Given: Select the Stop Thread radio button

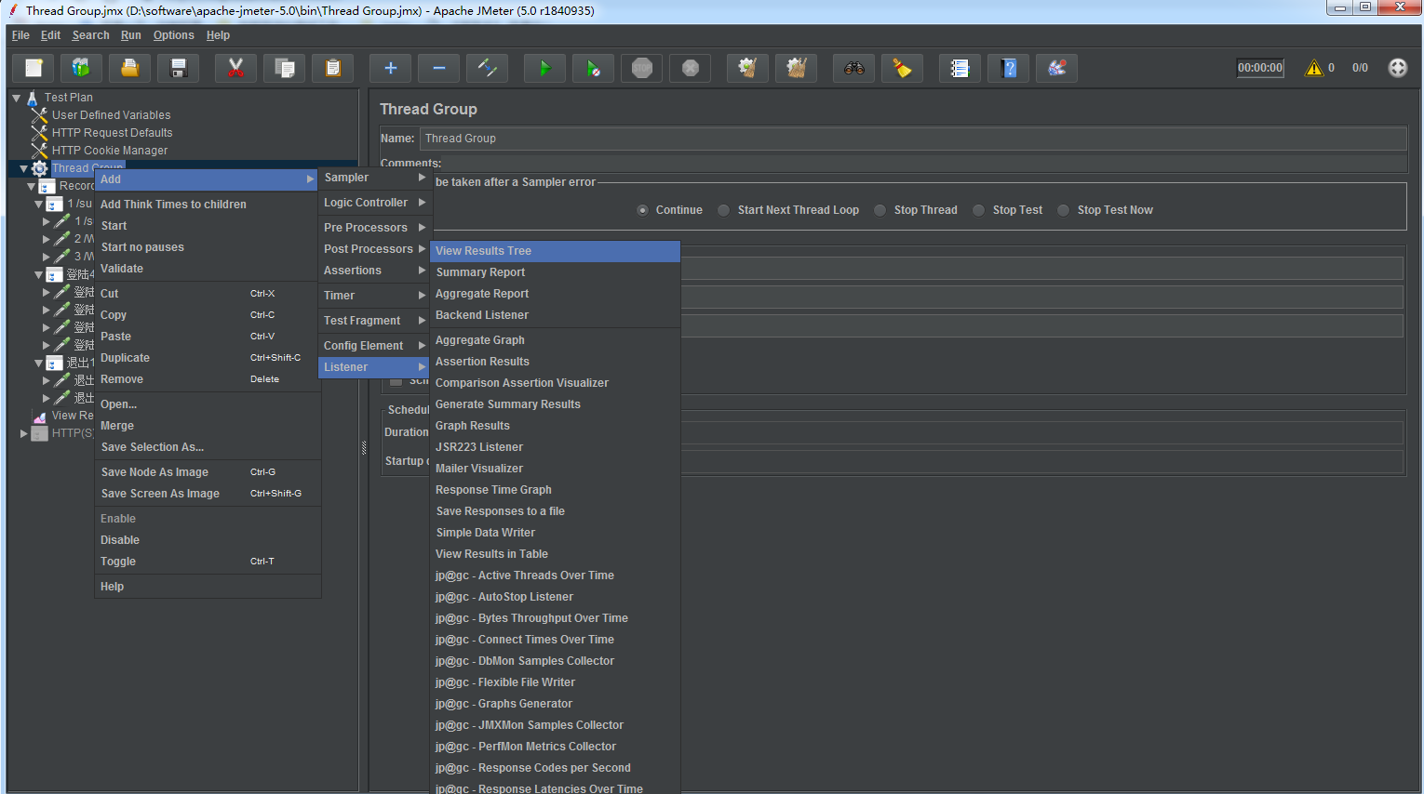Looking at the screenshot, I should click(x=880, y=210).
